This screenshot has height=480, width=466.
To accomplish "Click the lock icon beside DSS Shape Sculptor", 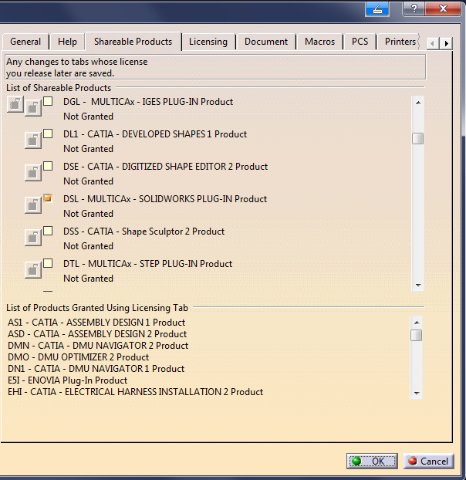I will click(x=33, y=238).
